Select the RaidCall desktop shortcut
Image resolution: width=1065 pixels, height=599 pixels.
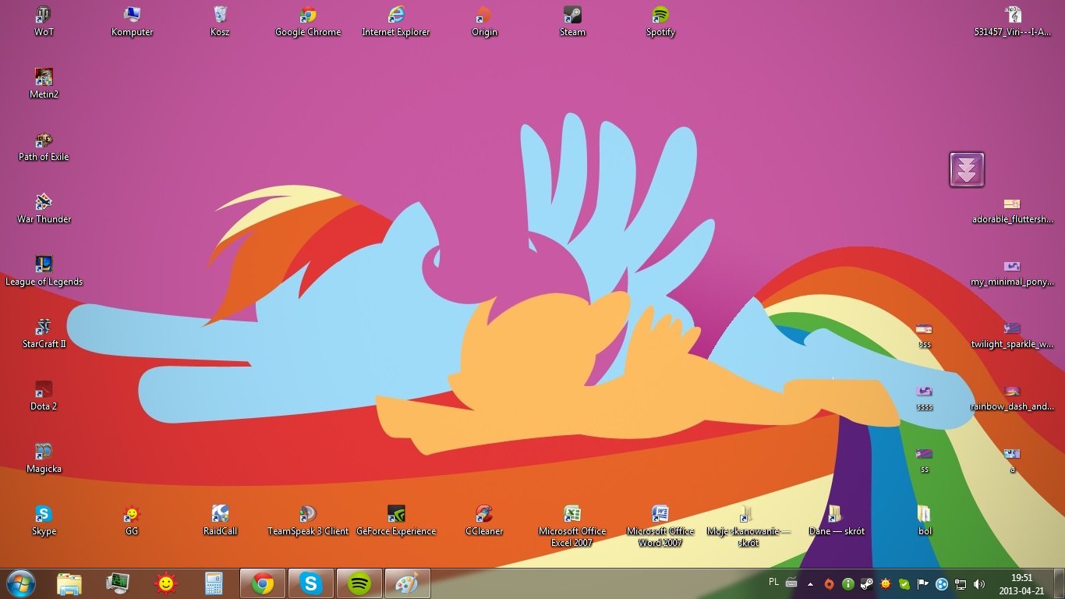[220, 521]
